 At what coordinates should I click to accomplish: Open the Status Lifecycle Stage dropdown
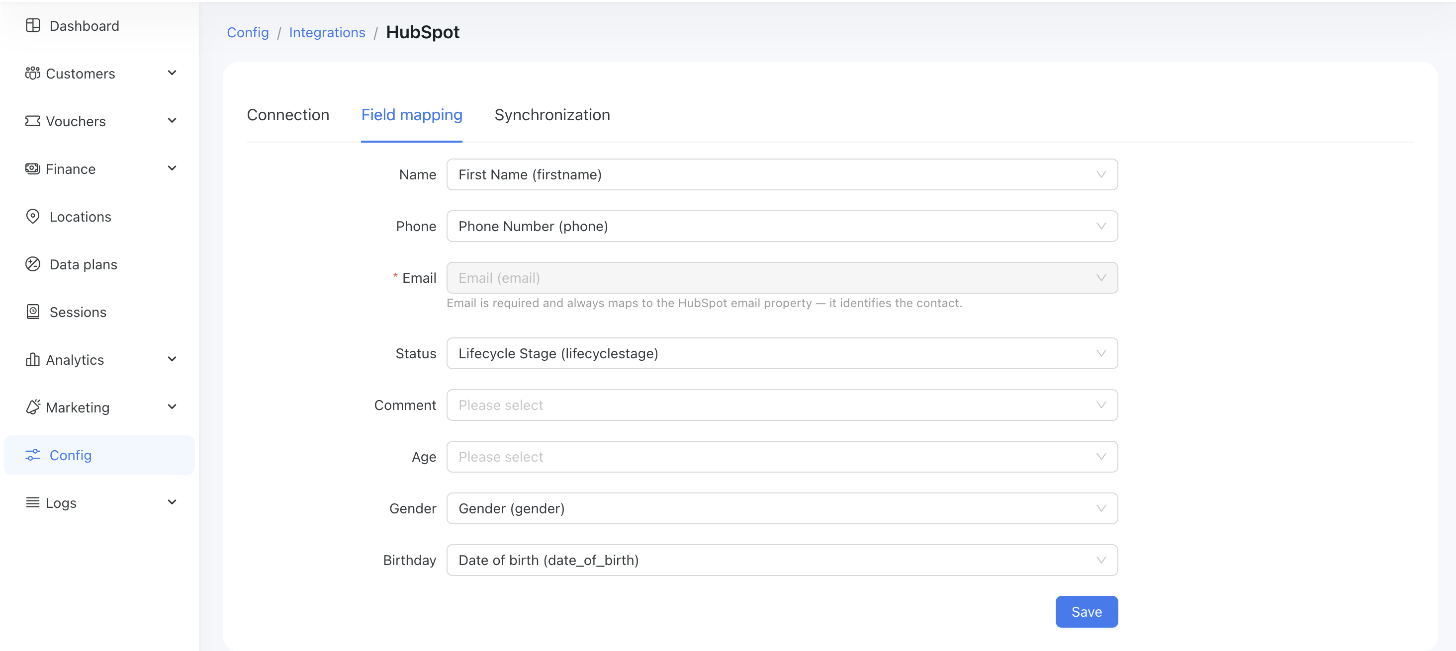click(782, 353)
